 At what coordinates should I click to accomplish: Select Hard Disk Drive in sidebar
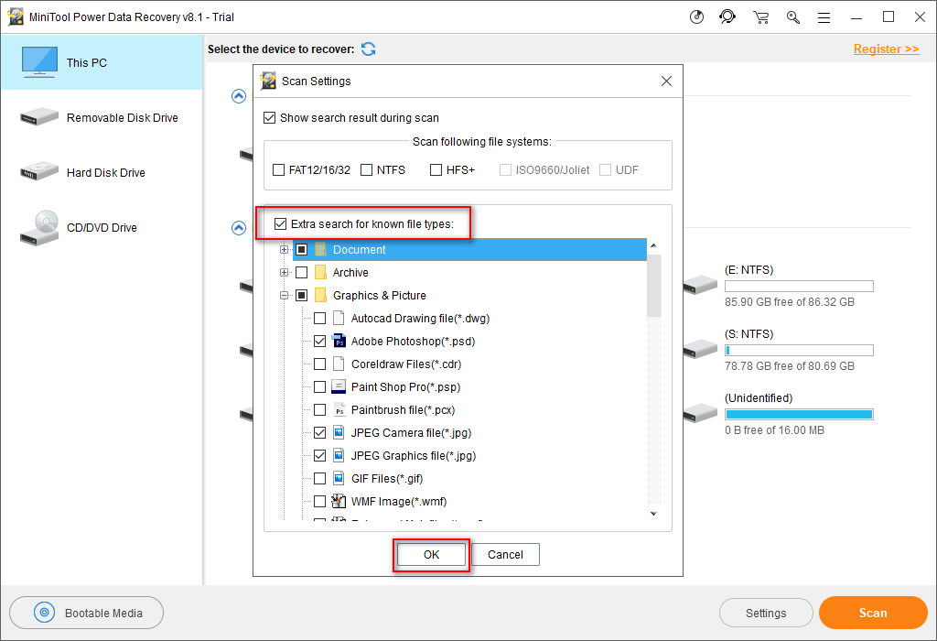pos(102,172)
